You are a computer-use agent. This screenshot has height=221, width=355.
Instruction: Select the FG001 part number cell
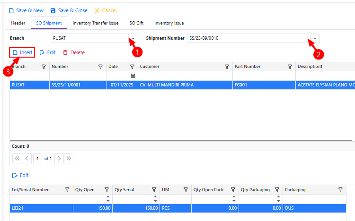click(264, 85)
